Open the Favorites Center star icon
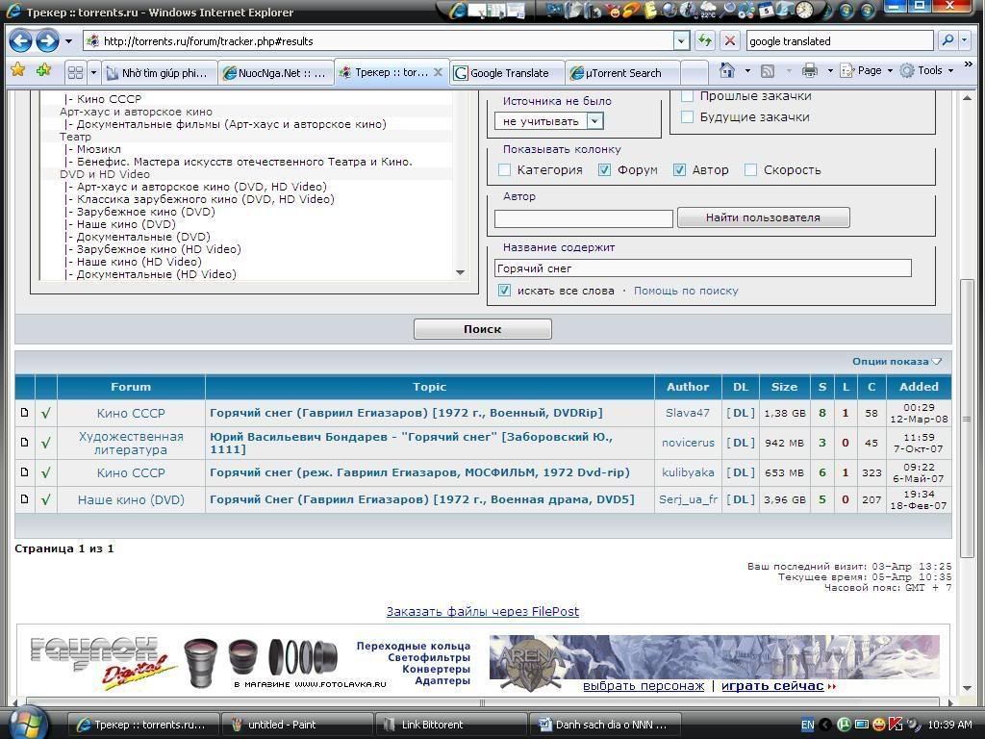Image resolution: width=985 pixels, height=739 pixels. click(17, 71)
